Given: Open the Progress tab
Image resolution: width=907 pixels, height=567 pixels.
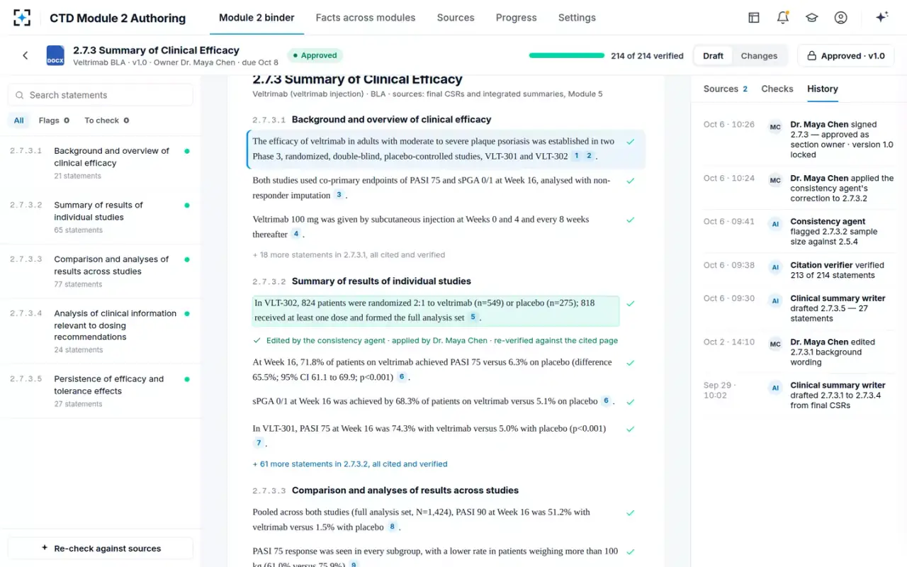Looking at the screenshot, I should 516,18.
